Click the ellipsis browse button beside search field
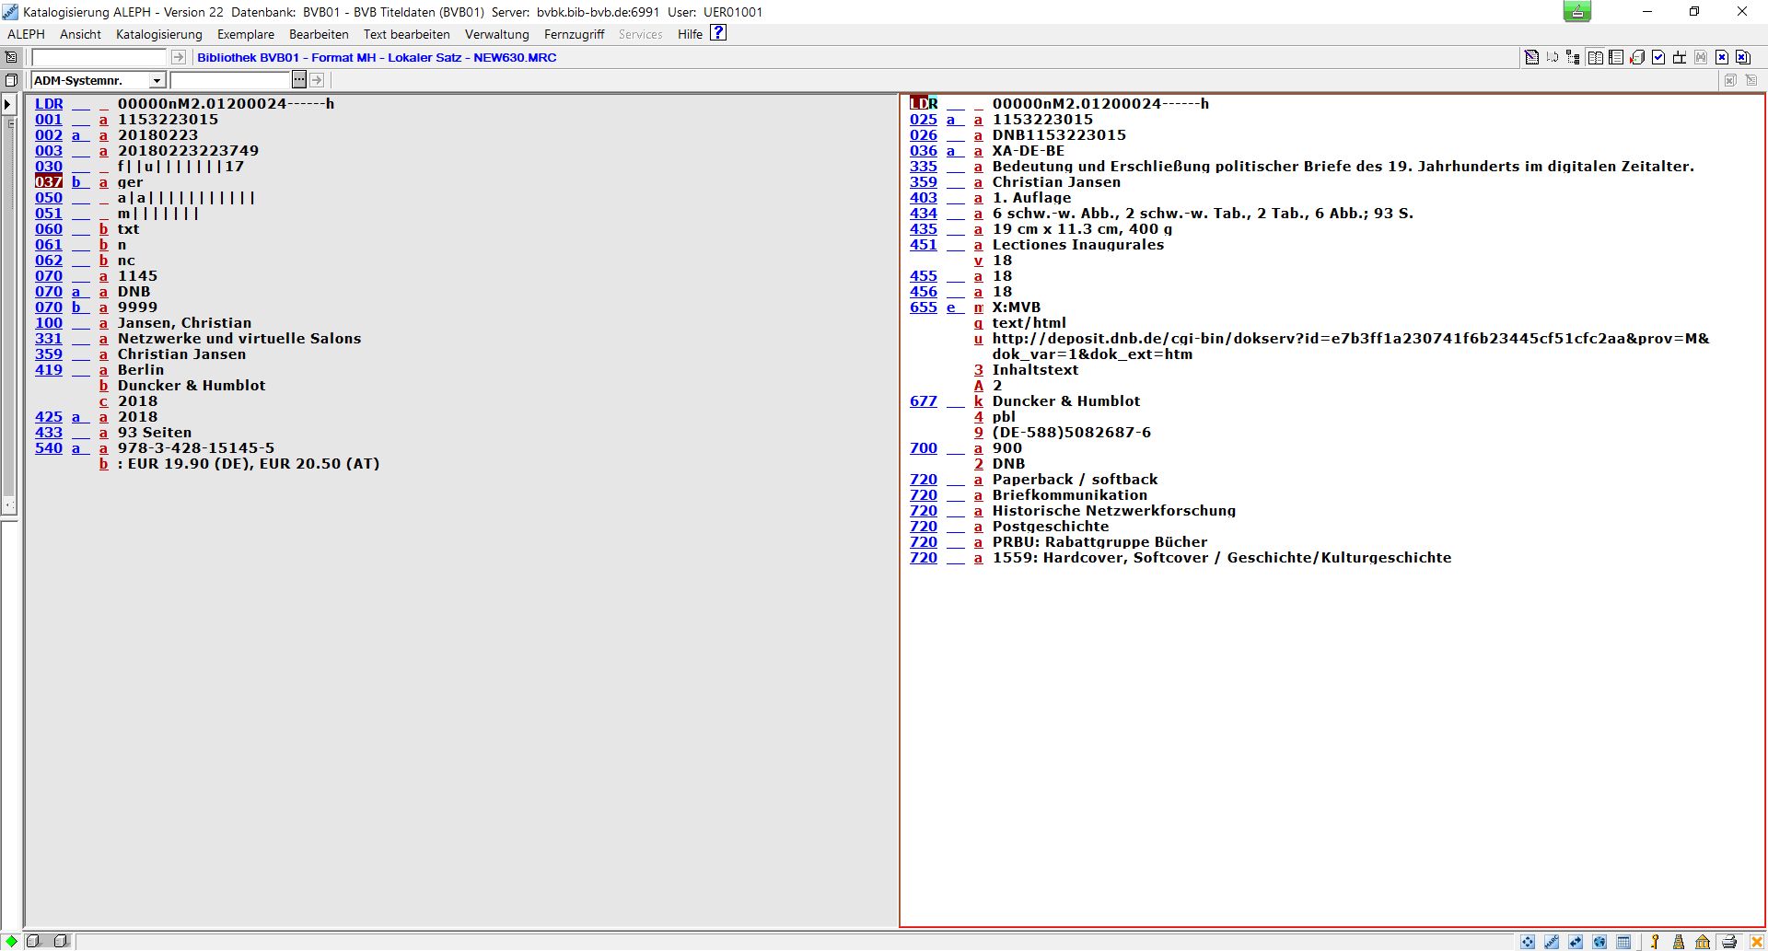The height and width of the screenshot is (951, 1768). coord(299,80)
